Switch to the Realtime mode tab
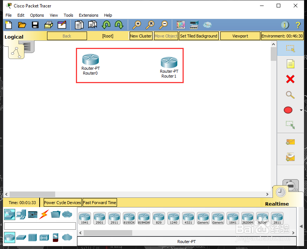Screen dimensions: 307x249 [x=277, y=204]
